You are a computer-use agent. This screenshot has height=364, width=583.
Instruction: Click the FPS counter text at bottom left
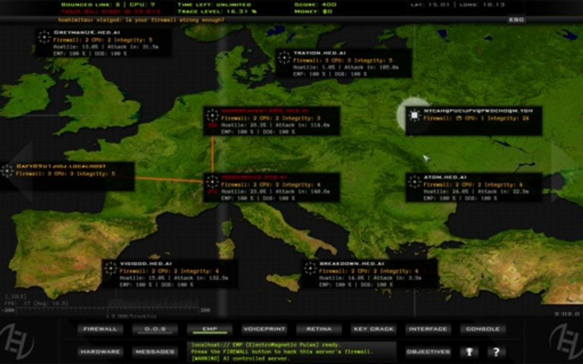click(36, 303)
